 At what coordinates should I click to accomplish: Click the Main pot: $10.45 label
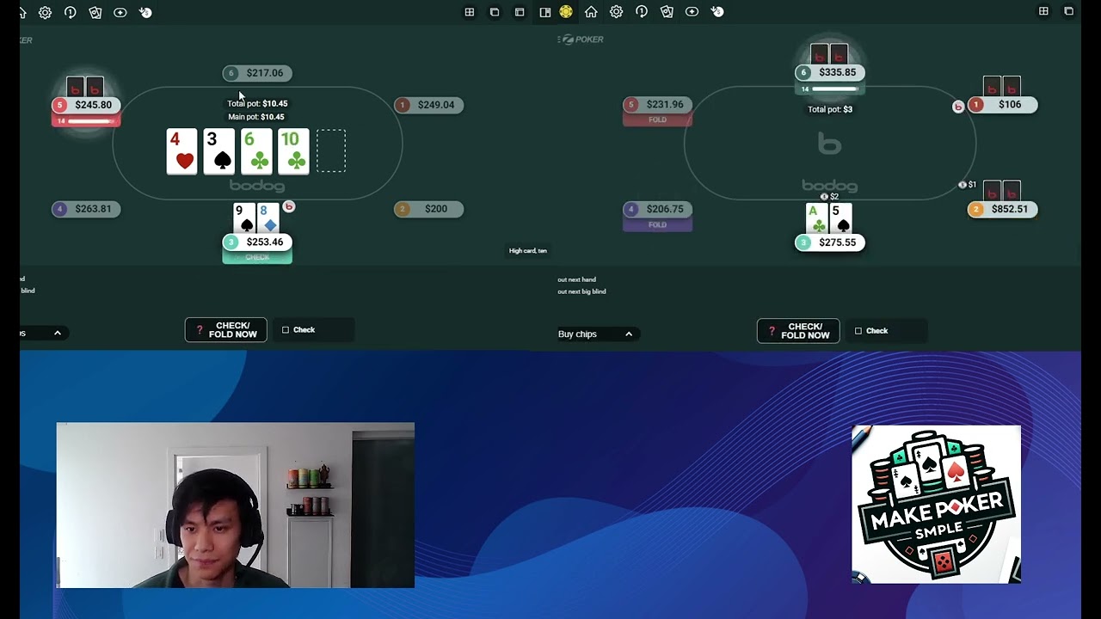[x=256, y=117]
